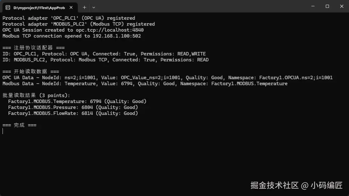Click the Factory1.MODBUS.Pressure: 6804 result line

(73, 107)
